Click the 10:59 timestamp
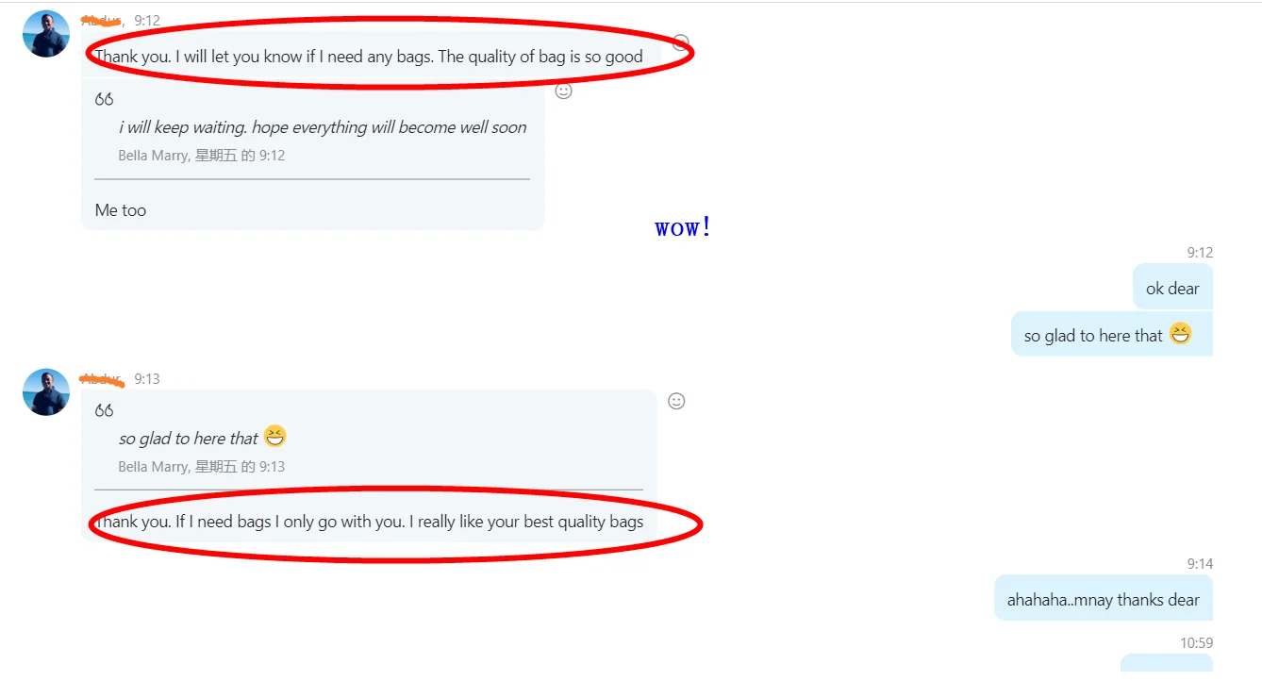 (1196, 643)
